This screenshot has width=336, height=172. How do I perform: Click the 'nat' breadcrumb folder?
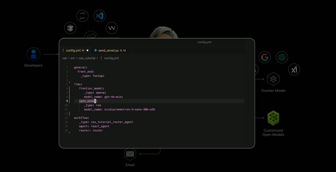point(65,58)
